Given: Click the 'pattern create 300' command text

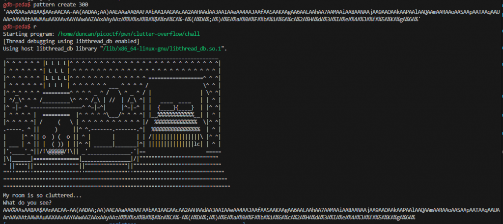Looking at the screenshot, I should point(60,4).
